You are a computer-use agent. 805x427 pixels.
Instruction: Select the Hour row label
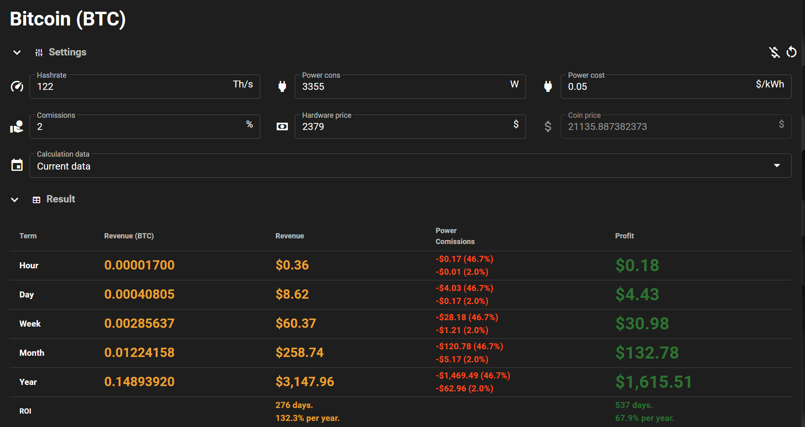tap(29, 266)
